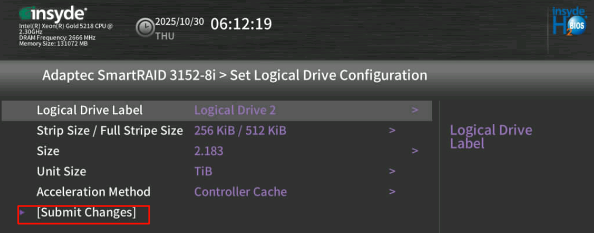Expand the Logical Drive Label chevron
This screenshot has width=594, height=233.
click(x=415, y=110)
